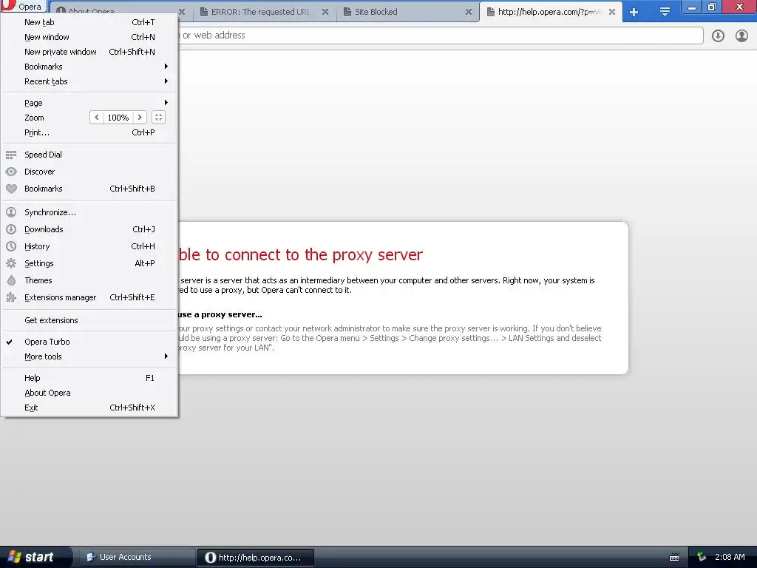This screenshot has width=757, height=568.
Task: Click the keyboard tray icon
Action: pyautogui.click(x=674, y=558)
